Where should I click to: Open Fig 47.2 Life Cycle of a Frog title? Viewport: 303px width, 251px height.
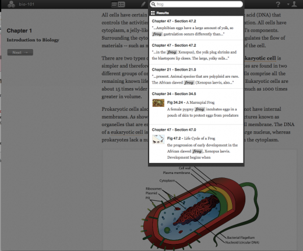(x=191, y=138)
